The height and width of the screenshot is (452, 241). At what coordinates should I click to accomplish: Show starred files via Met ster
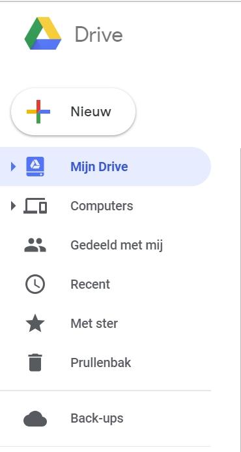pyautogui.click(x=94, y=323)
